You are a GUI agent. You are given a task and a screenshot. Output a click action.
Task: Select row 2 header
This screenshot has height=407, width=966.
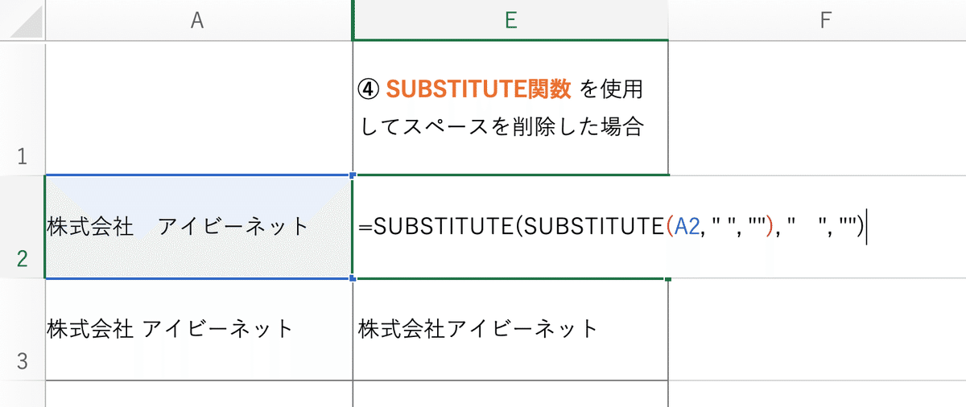click(x=23, y=227)
